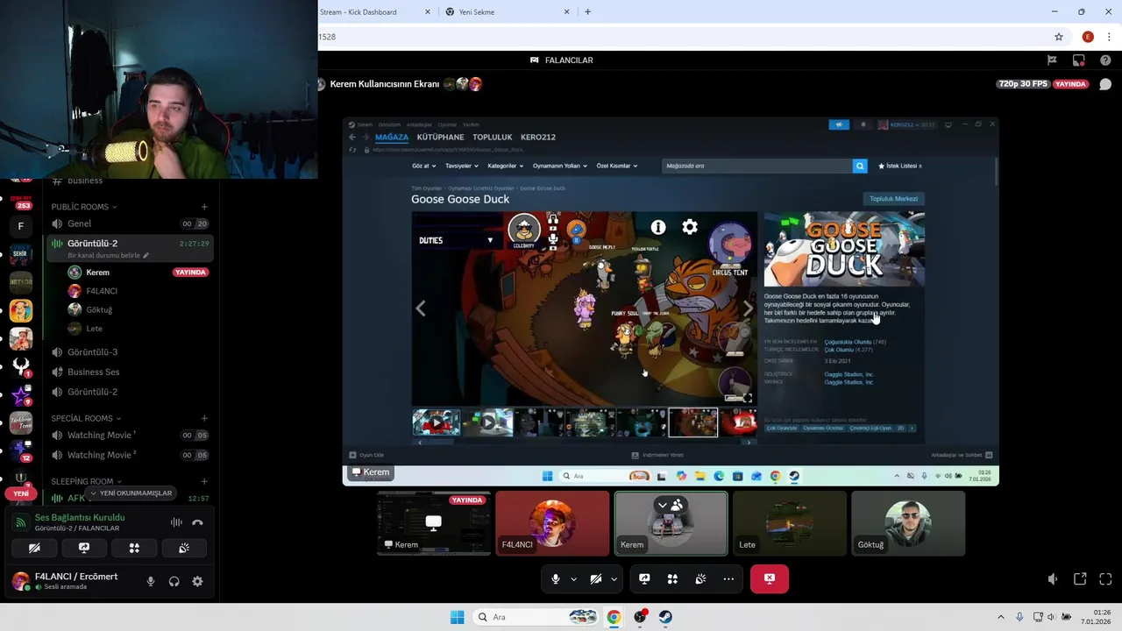The image size is (1122, 631).
Task: Mute microphone in call control bar
Action: 555,579
